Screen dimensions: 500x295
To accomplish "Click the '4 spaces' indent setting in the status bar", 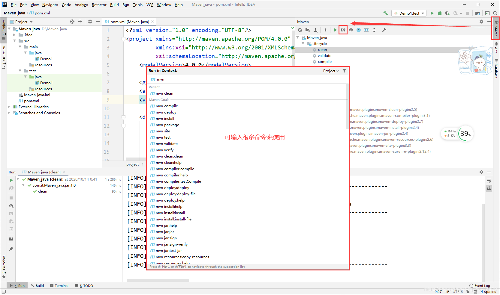I will pyautogui.click(x=488, y=291).
